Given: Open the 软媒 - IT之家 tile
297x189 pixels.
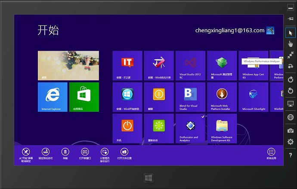Looking at the screenshot, I should tap(127, 66).
